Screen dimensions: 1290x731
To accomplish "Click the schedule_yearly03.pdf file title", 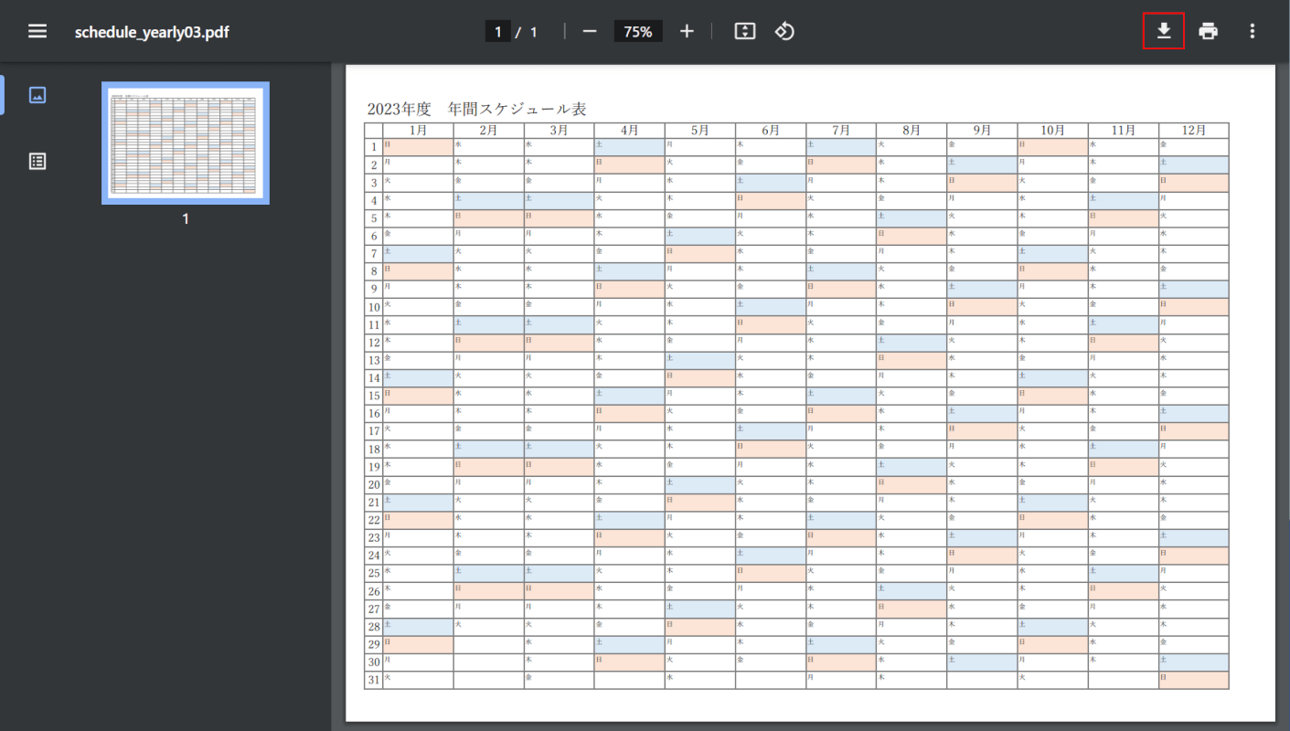I will [152, 32].
